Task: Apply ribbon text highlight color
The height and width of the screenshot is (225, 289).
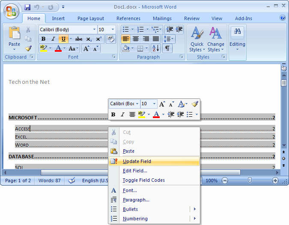Action: (x=43, y=49)
